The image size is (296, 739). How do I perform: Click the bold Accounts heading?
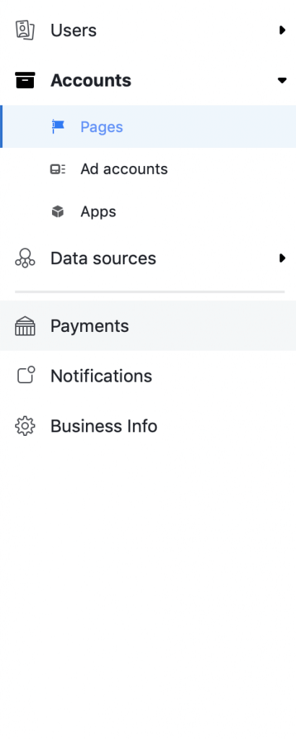click(91, 80)
